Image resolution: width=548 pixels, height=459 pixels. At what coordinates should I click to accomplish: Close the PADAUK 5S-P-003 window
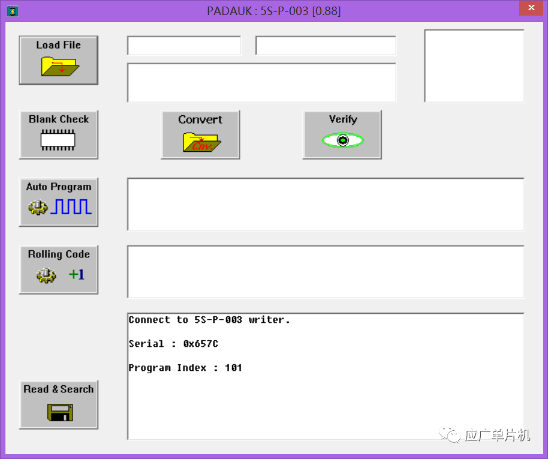point(531,8)
